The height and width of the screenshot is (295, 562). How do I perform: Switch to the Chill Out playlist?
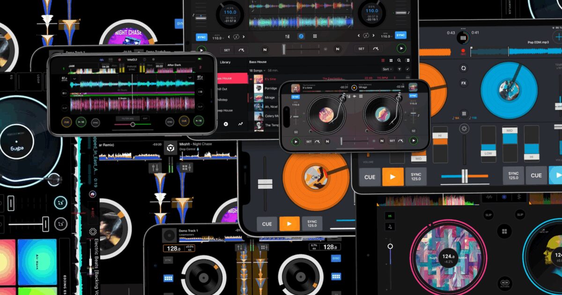point(223,89)
